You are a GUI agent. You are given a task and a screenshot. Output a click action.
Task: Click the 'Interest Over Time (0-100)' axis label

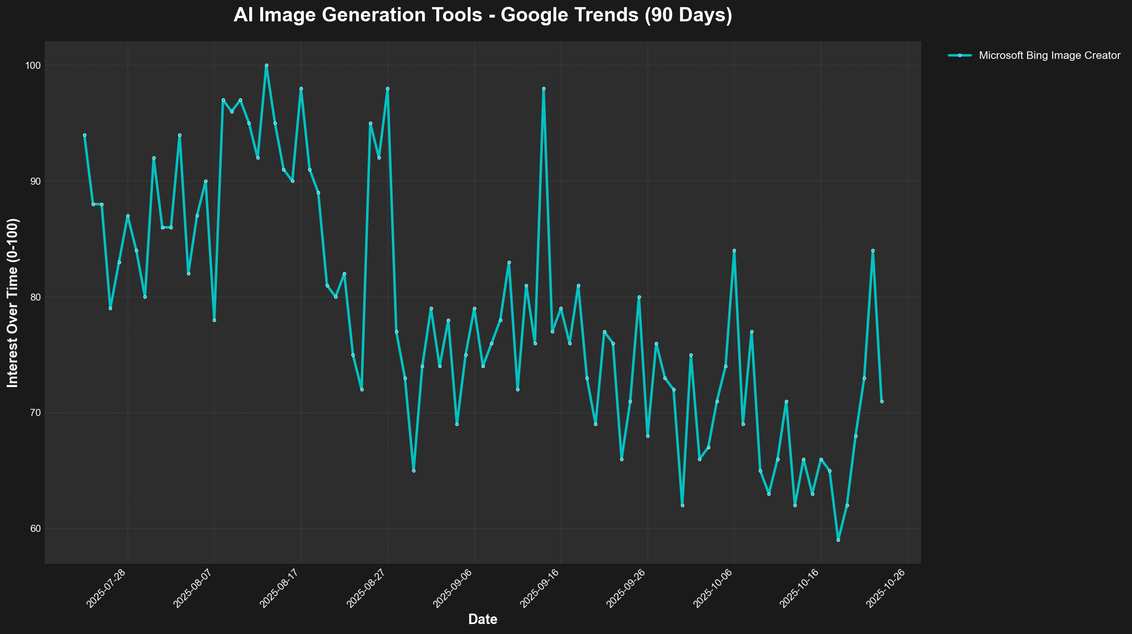(13, 303)
